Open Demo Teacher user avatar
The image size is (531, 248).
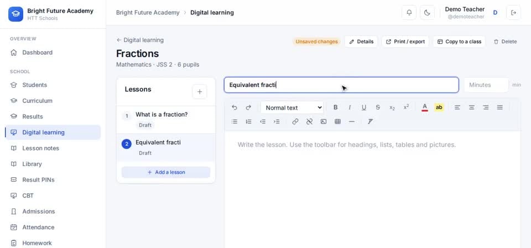click(x=495, y=13)
